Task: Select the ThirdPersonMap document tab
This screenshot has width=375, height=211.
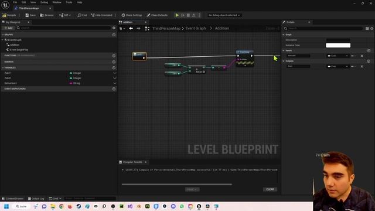Action: click(x=29, y=8)
